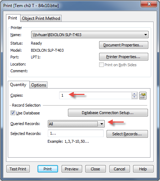The height and width of the screenshot is (181, 160).
Task: Decrease copies with the down spinner arrow
Action: pyautogui.click(x=134, y=97)
